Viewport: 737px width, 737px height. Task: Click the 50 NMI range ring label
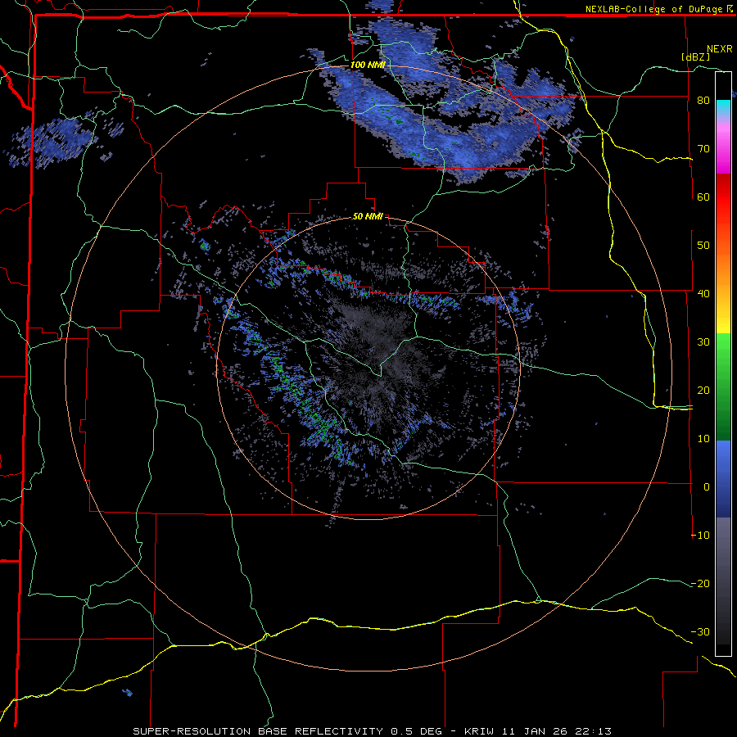[x=368, y=216]
